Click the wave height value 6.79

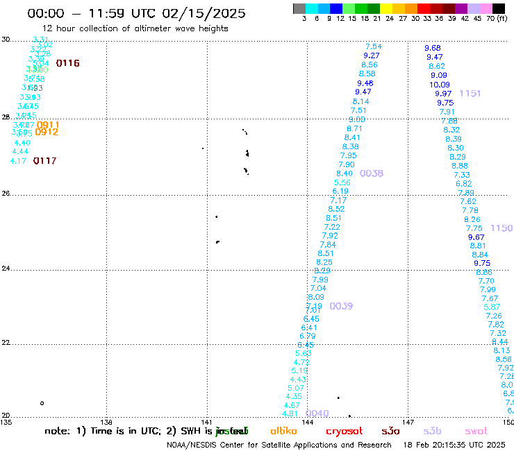(x=308, y=336)
